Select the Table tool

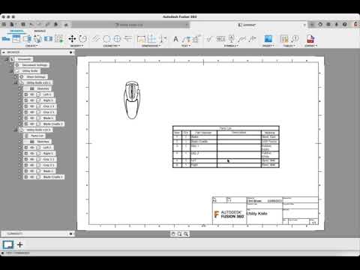click(x=284, y=39)
